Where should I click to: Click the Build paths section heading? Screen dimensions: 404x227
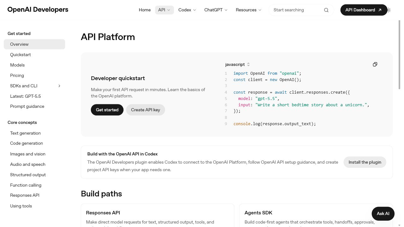click(101, 194)
